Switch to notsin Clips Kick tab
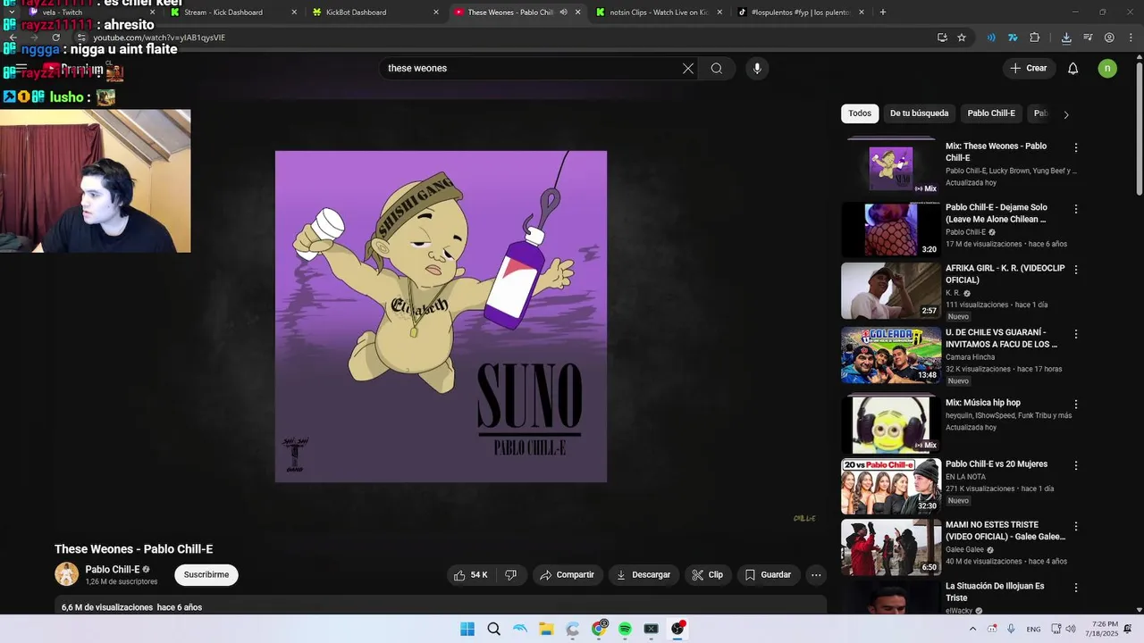This screenshot has height=643, width=1144. tap(658, 13)
